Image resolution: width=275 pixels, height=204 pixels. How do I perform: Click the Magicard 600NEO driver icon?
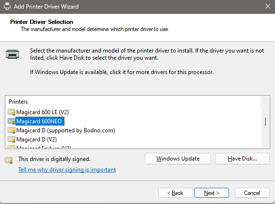(11, 121)
